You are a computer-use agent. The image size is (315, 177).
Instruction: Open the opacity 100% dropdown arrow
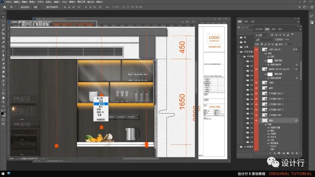(x=292, y=40)
